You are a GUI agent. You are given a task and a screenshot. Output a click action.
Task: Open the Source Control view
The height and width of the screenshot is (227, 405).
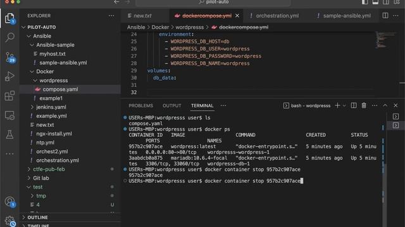click(x=10, y=57)
